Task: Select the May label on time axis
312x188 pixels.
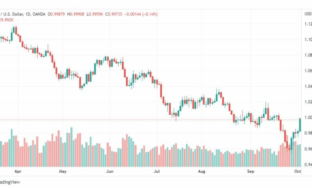Action: tap(63, 171)
